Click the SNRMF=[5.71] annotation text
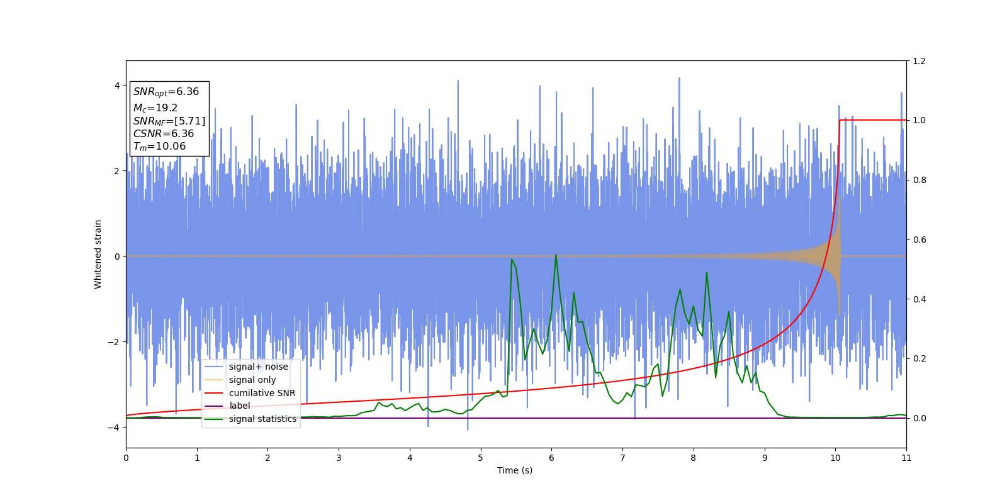 click(169, 121)
